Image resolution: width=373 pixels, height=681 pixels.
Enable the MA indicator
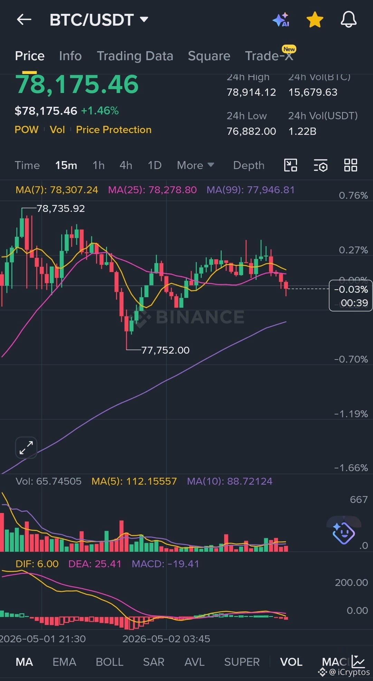(x=25, y=662)
